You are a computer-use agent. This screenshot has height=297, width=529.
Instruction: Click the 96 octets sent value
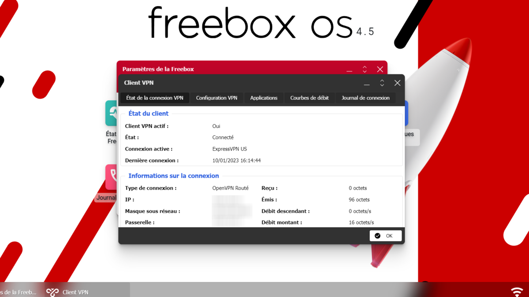359,199
